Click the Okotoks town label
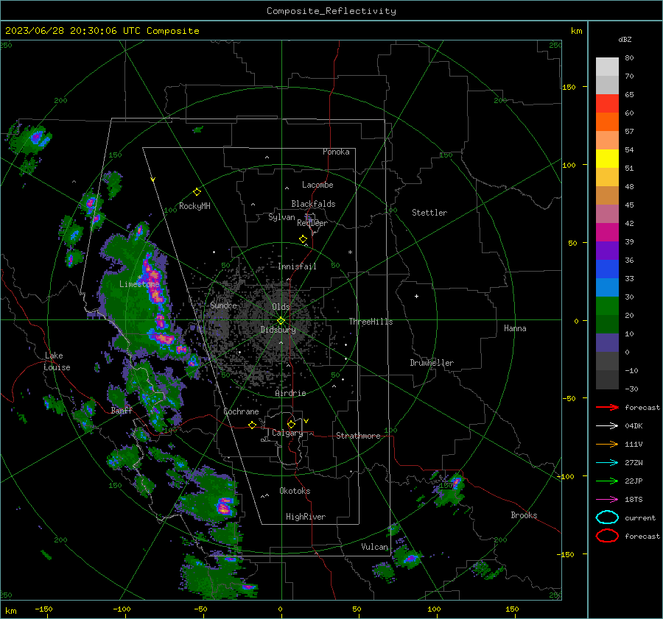Viewport: 663px width, 619px height. pos(295,491)
